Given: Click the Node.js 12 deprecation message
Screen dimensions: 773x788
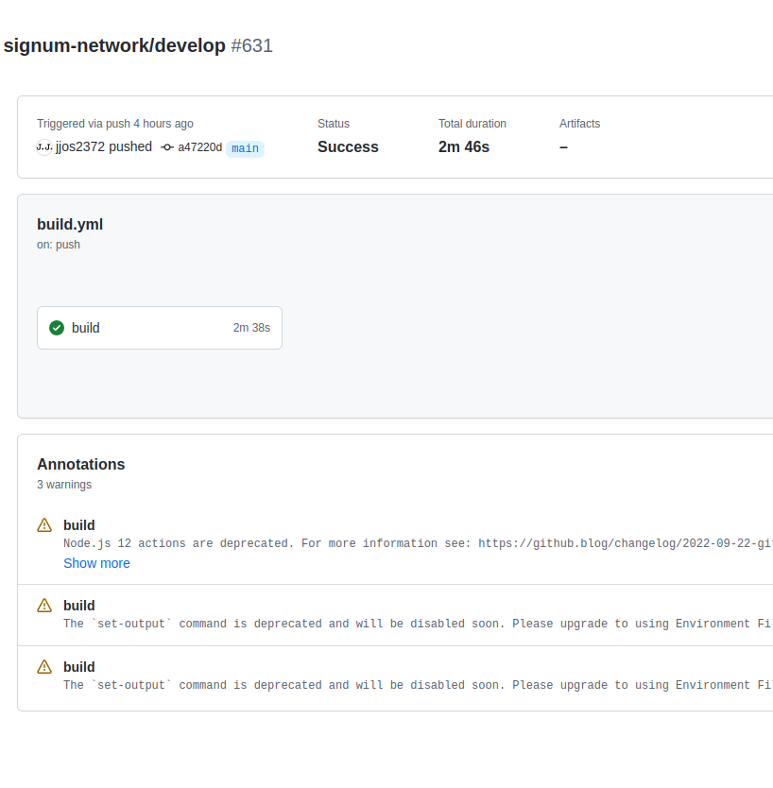Looking at the screenshot, I should (418, 543).
